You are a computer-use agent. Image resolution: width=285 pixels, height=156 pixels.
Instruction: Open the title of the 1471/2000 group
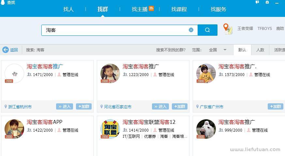tap(45, 67)
